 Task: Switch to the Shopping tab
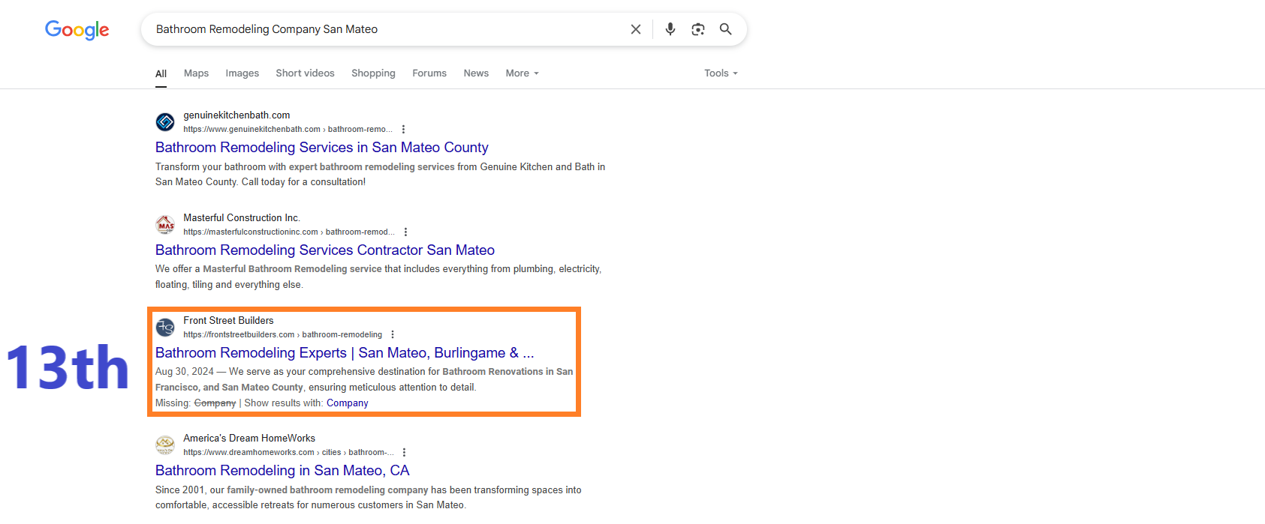373,73
